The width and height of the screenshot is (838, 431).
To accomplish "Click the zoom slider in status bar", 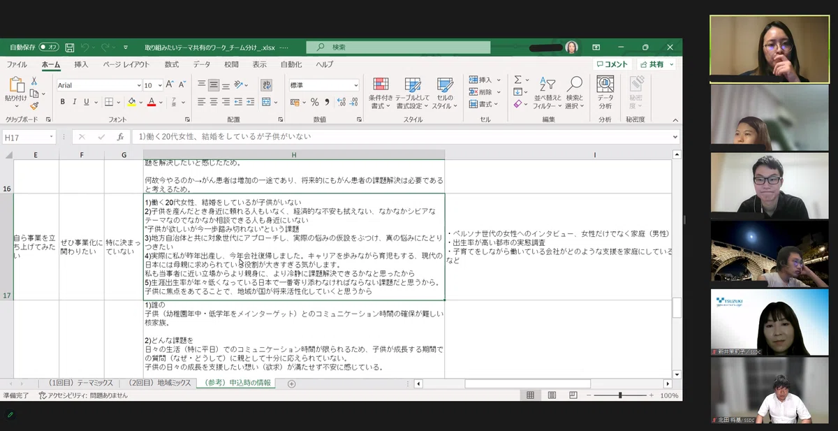I will pyautogui.click(x=621, y=395).
